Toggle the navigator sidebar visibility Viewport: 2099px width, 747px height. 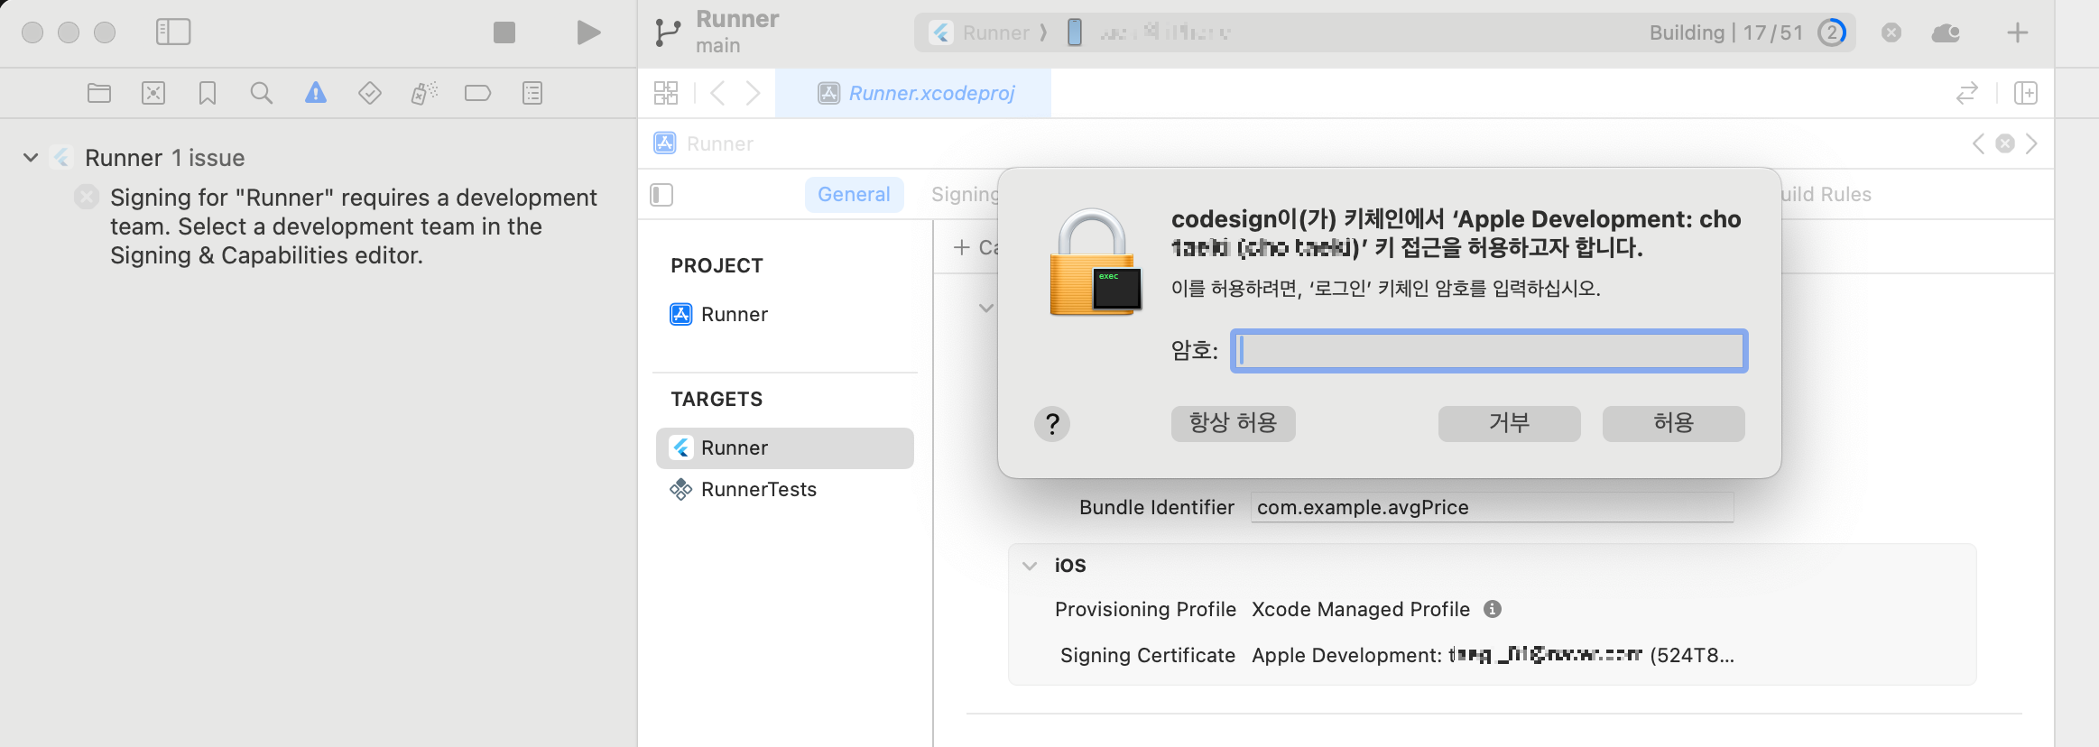173,32
